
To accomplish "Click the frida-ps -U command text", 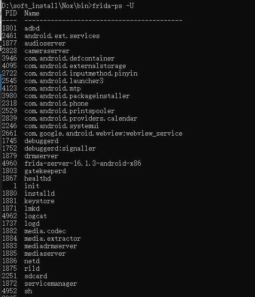I will (x=113, y=6).
